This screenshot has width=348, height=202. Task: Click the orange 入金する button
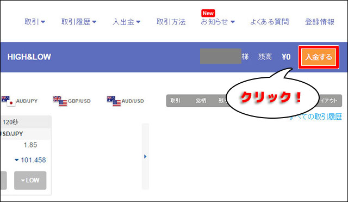(x=319, y=57)
